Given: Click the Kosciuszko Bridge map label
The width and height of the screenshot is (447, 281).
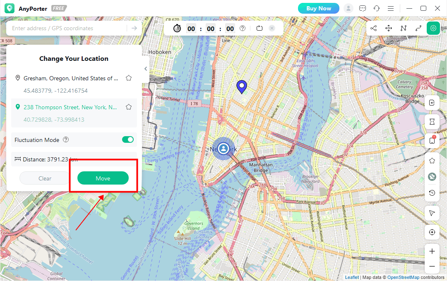Looking at the screenshot, I should point(413,98).
